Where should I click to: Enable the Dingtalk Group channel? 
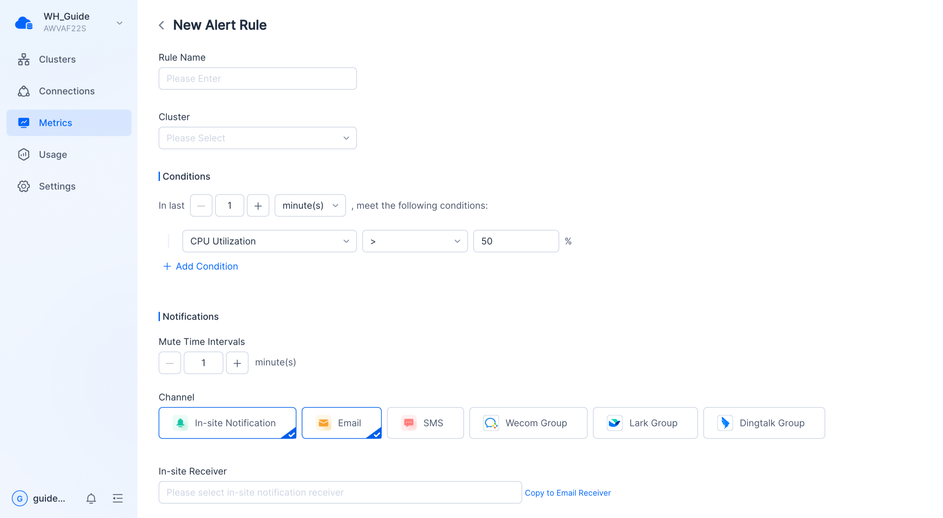click(x=764, y=423)
